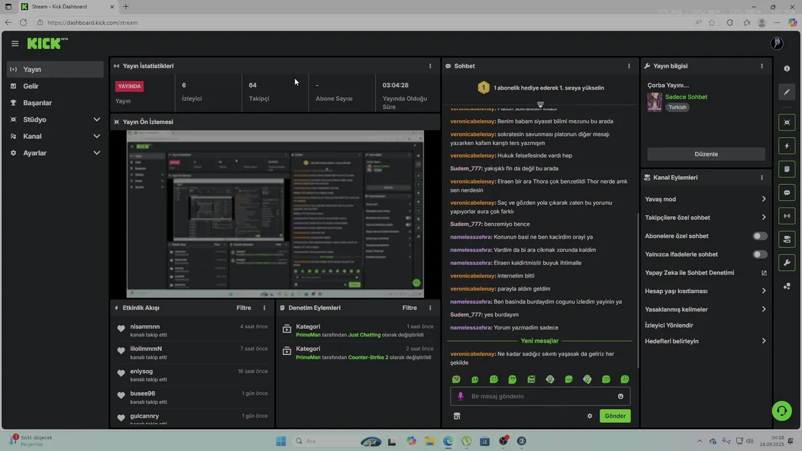Click the green Gönder button

[x=615, y=416]
